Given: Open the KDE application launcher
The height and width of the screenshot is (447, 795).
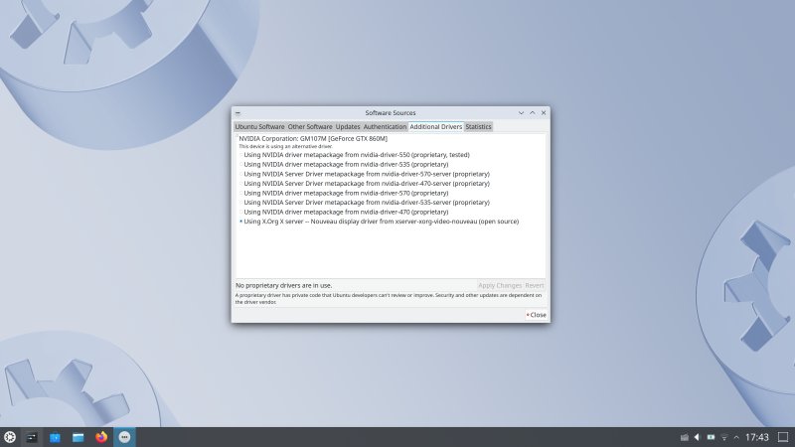Looking at the screenshot, I should point(10,437).
